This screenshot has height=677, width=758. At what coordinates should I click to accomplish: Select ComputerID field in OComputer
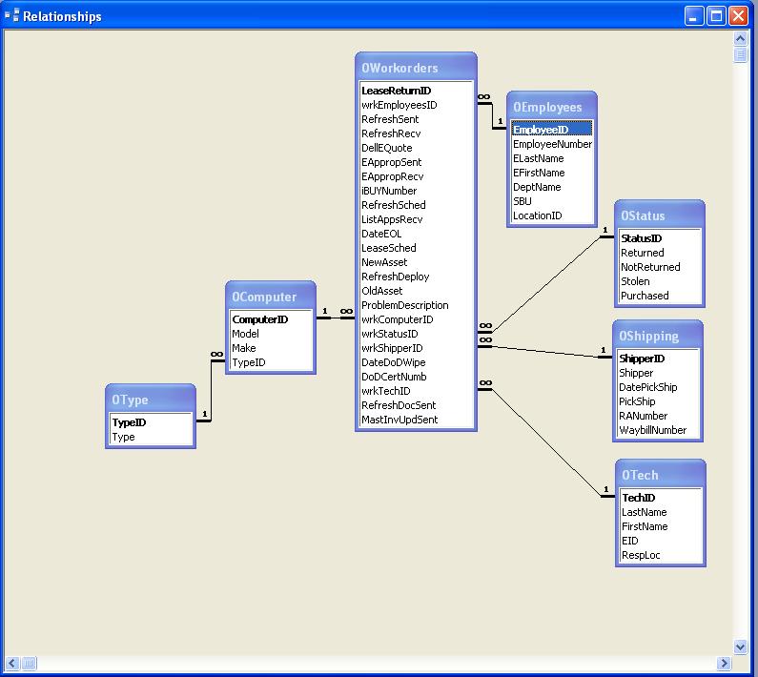tap(270, 319)
